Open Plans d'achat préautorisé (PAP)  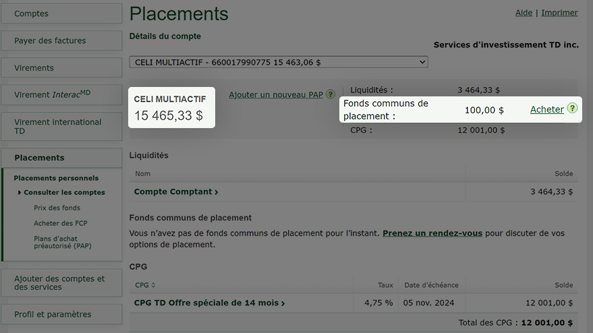click(x=62, y=242)
